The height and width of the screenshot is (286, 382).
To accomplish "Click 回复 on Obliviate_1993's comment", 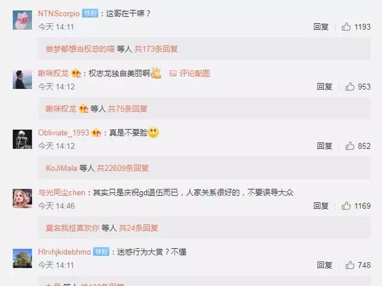I will [325, 146].
